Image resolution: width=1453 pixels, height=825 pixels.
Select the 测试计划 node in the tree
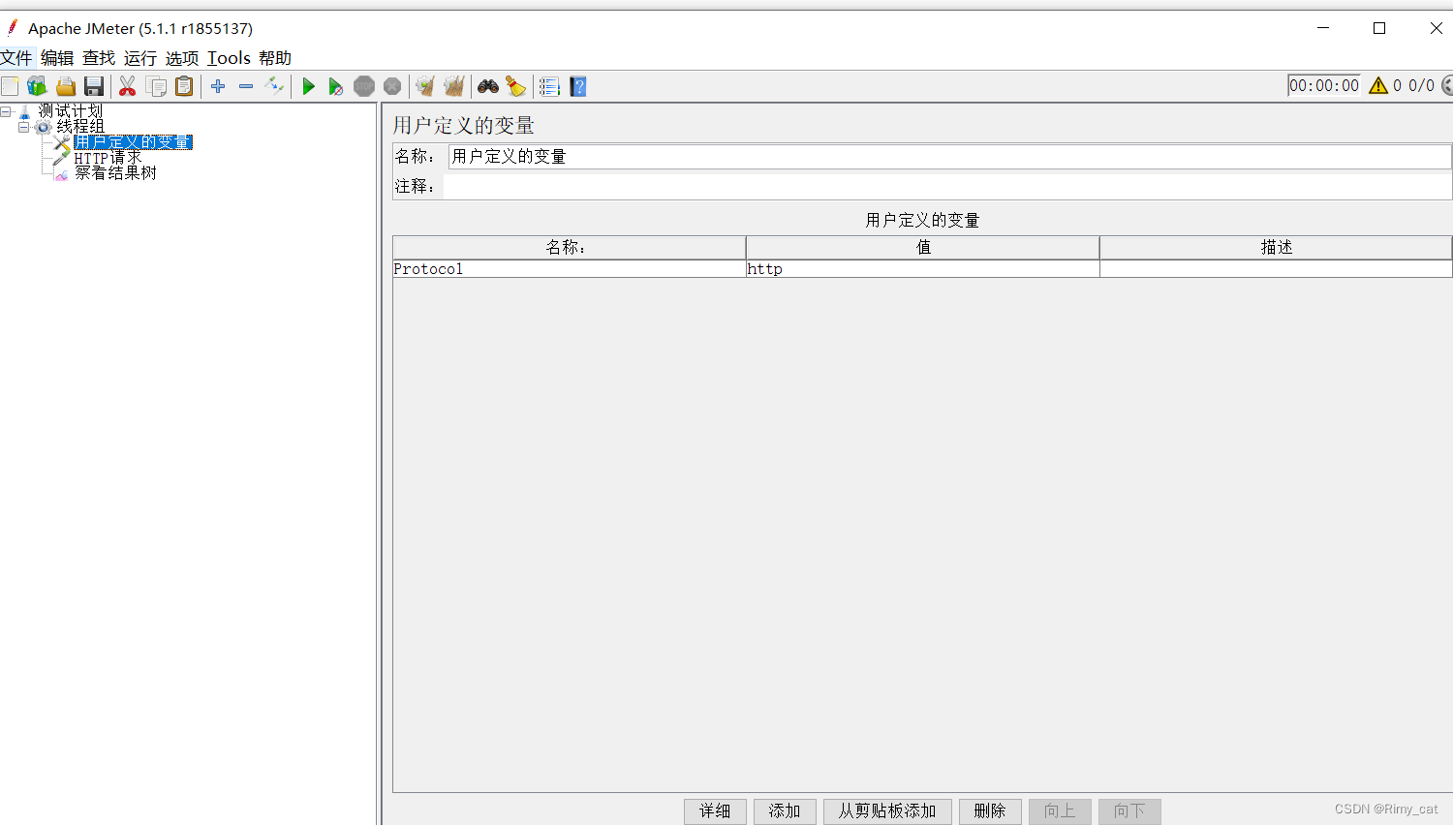tap(70, 111)
